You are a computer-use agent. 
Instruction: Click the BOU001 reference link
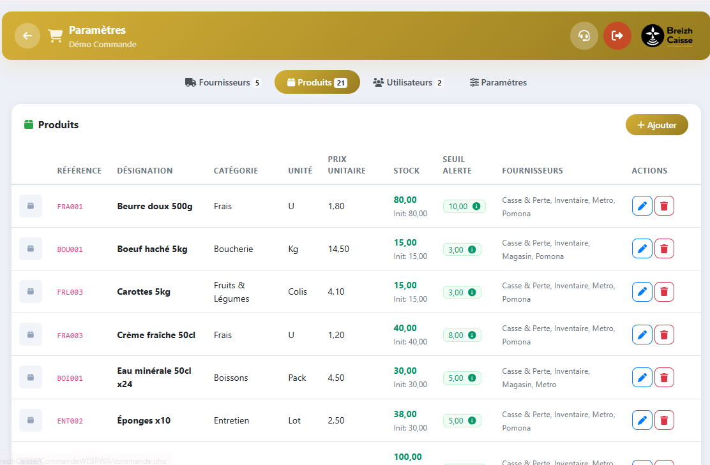70,249
